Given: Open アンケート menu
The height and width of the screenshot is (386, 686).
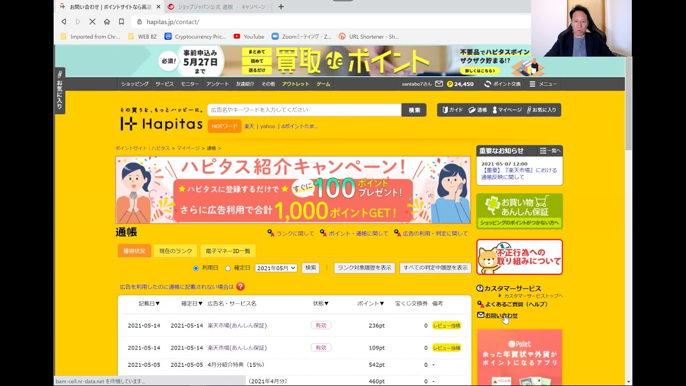Looking at the screenshot, I should tap(217, 84).
